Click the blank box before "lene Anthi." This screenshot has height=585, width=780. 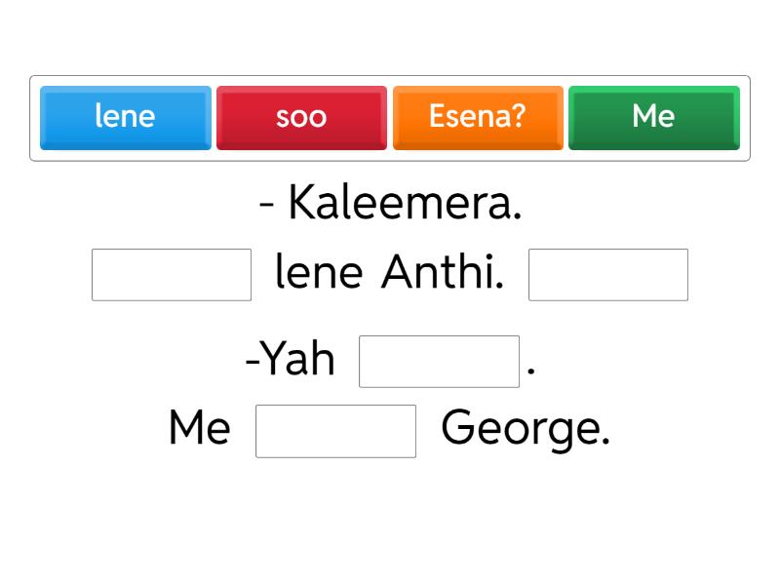tap(172, 275)
